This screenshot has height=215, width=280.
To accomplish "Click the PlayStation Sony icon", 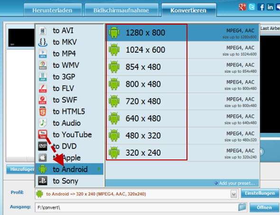I will pos(43,181).
